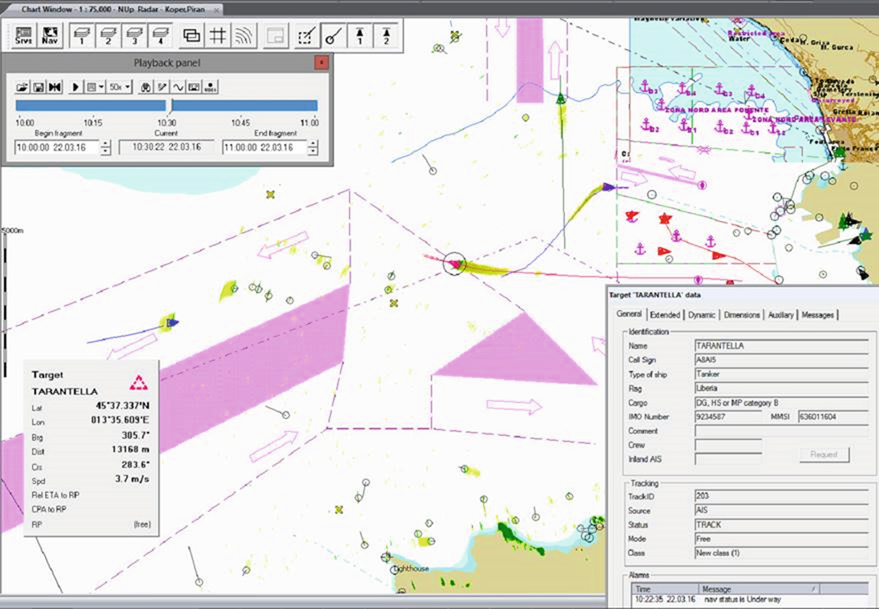Toggle the radar waves icon

tap(244, 35)
